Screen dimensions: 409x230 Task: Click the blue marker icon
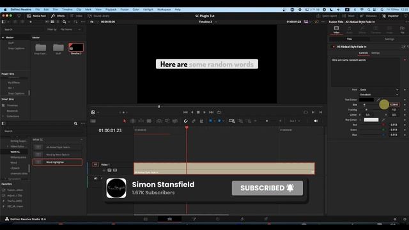219,121
